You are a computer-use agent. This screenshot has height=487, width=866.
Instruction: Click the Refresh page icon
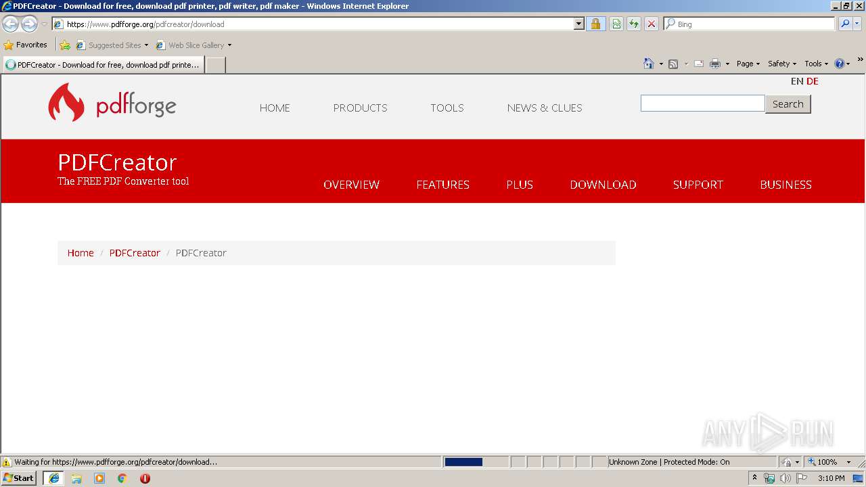pyautogui.click(x=634, y=24)
